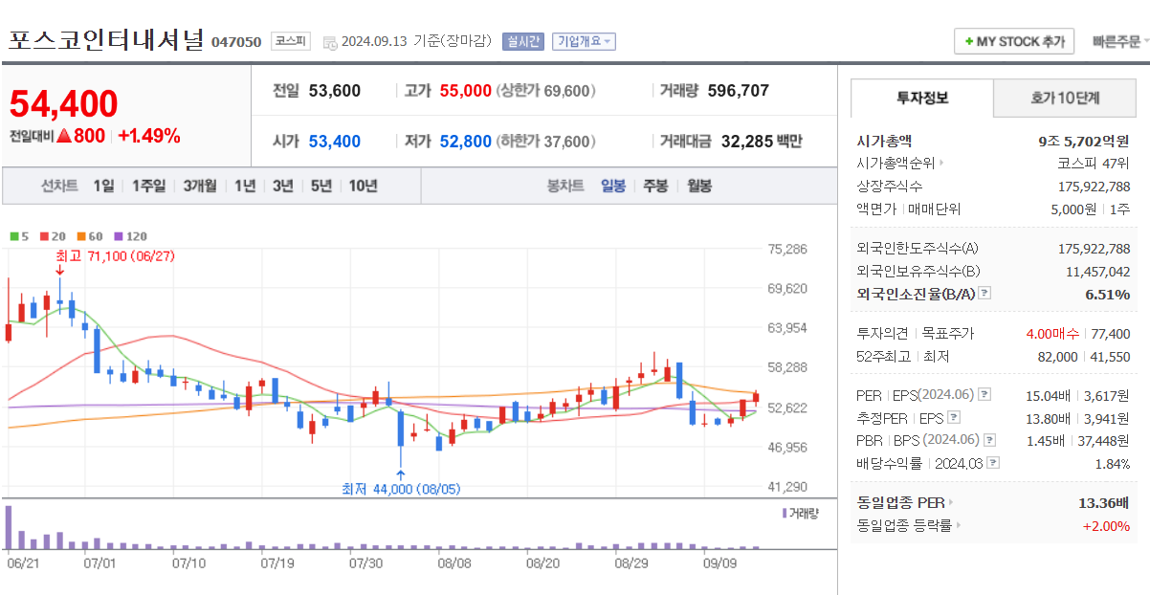The height and width of the screenshot is (595, 1150).
Task: Click the 실시간 real-time badge
Action: click(x=523, y=41)
